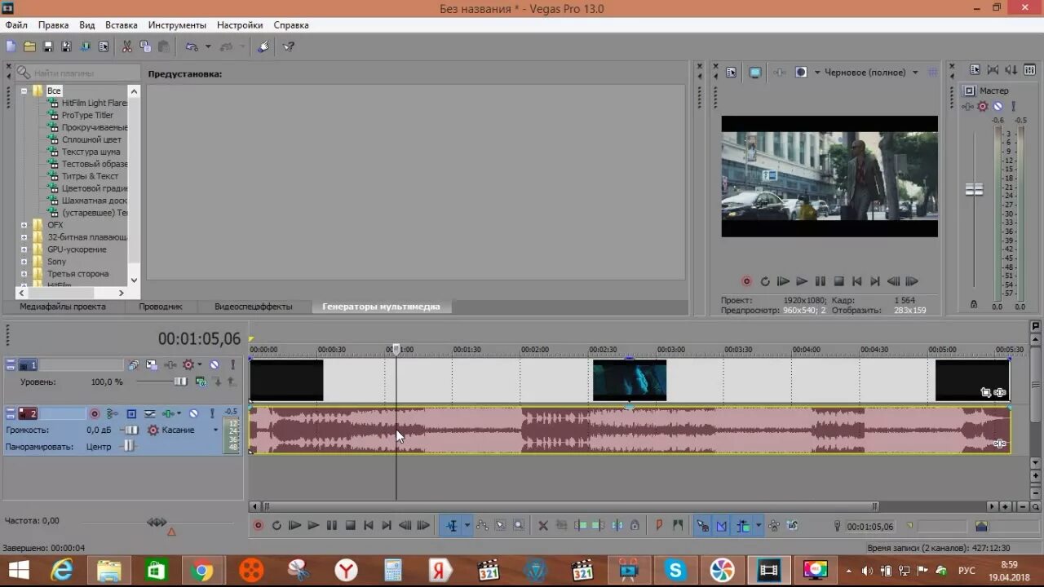The image size is (1044, 587).
Task: Select the Normal edit tool in timeline toolbar
Action: pos(451,526)
